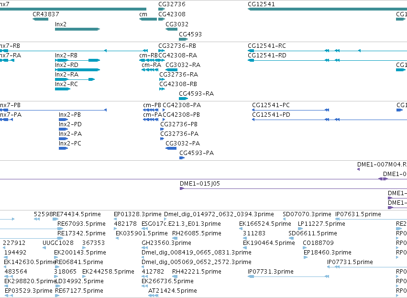Open the CG4593 gene label
The width and height of the screenshot is (407, 298).
(190, 34)
